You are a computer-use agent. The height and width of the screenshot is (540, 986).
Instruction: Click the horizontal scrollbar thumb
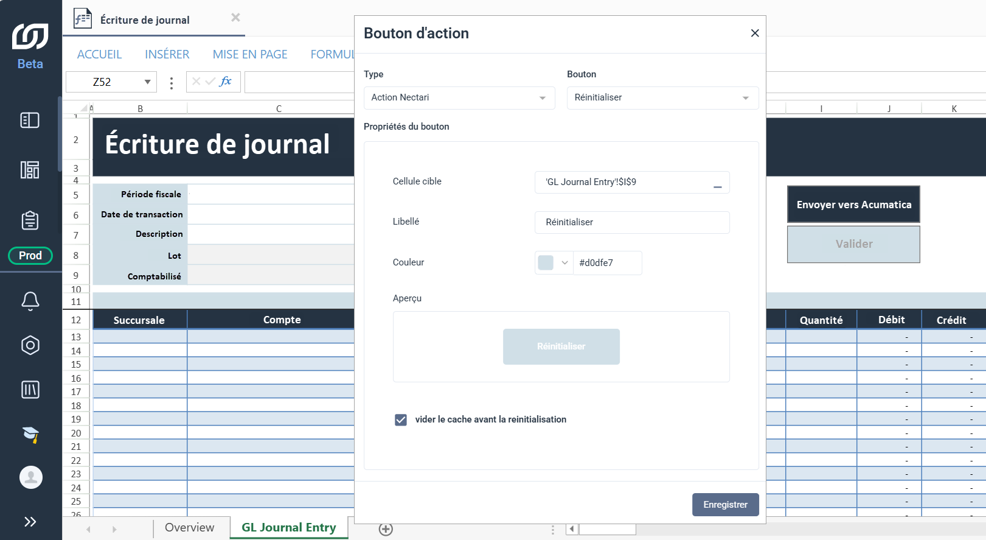coord(607,529)
